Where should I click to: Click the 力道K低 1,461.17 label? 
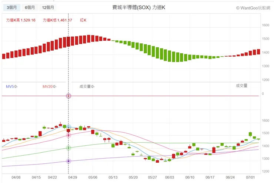coord(57,20)
